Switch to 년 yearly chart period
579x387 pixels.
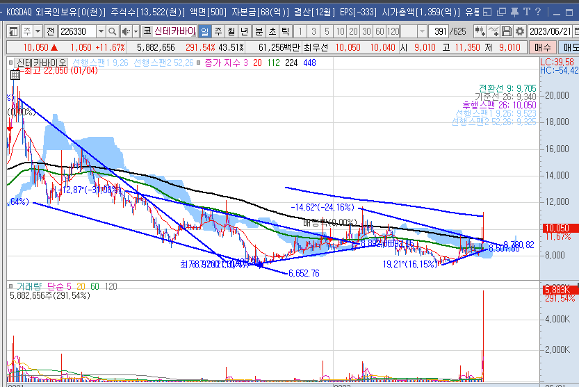(x=244, y=31)
